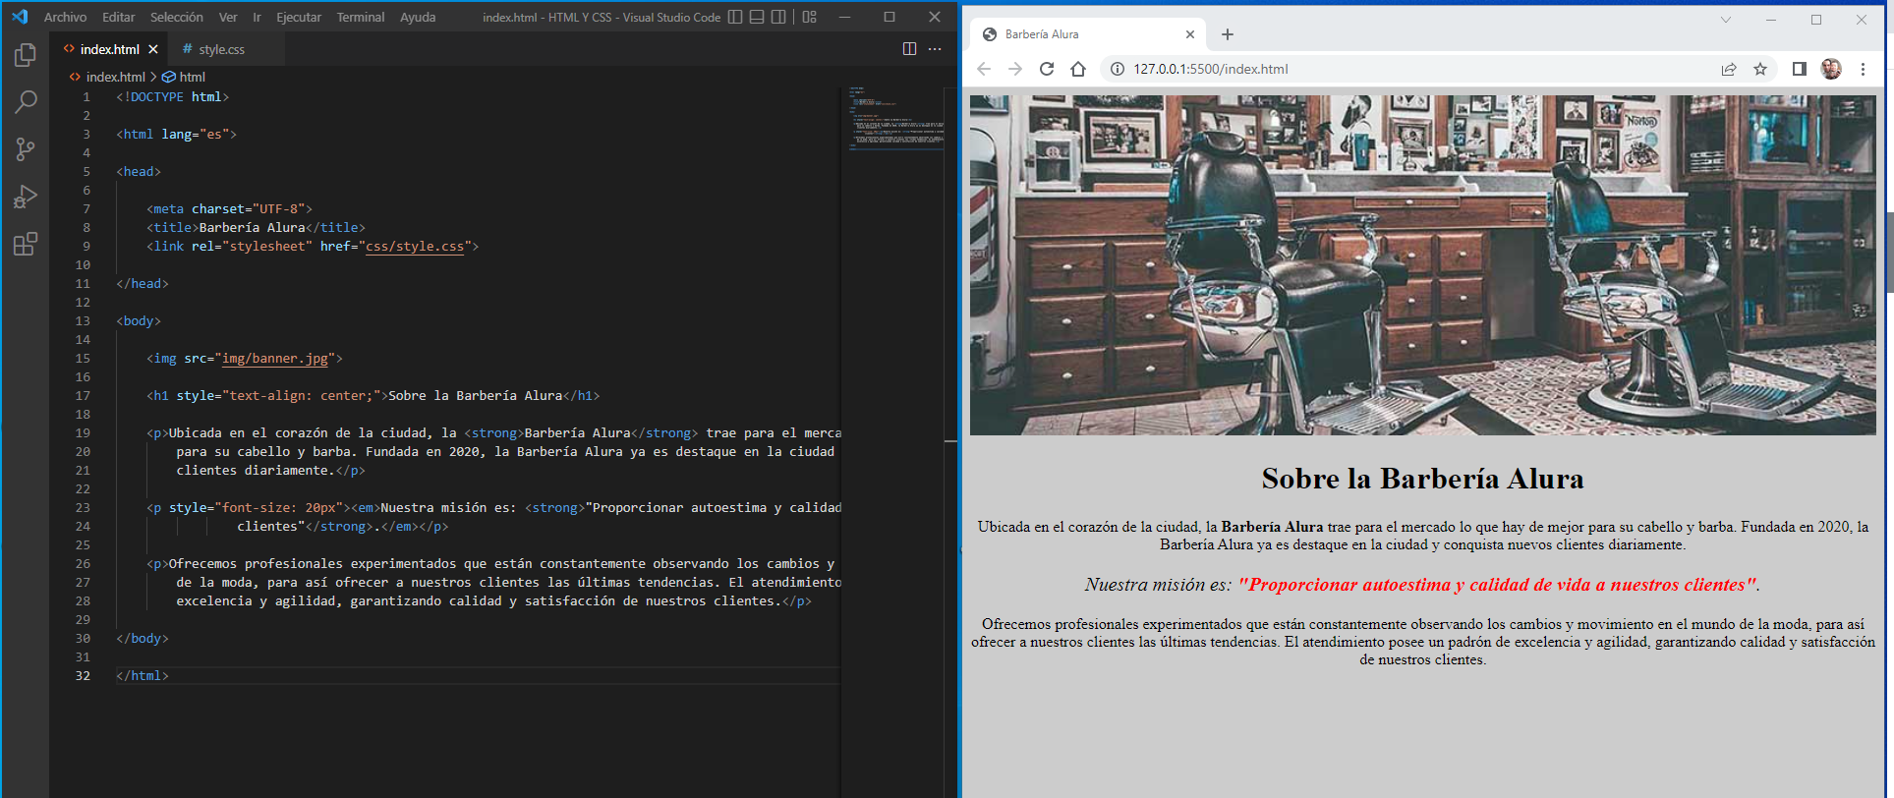Open the Selección menu
Image resolution: width=1894 pixels, height=798 pixels.
point(177,17)
